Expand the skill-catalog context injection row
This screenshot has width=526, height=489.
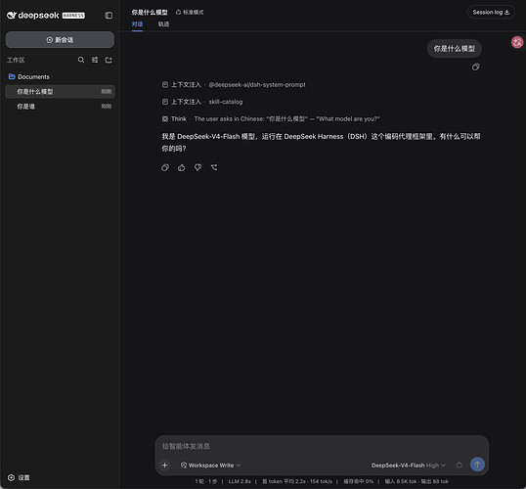click(x=202, y=102)
